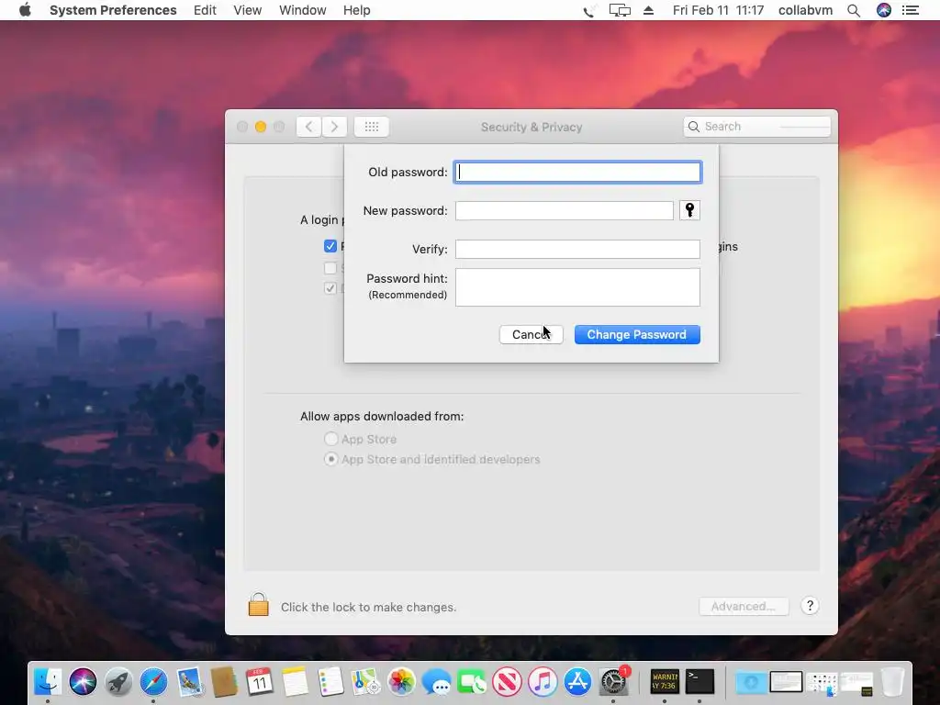Image resolution: width=940 pixels, height=705 pixels.
Task: Open the View menu
Action: click(x=247, y=10)
